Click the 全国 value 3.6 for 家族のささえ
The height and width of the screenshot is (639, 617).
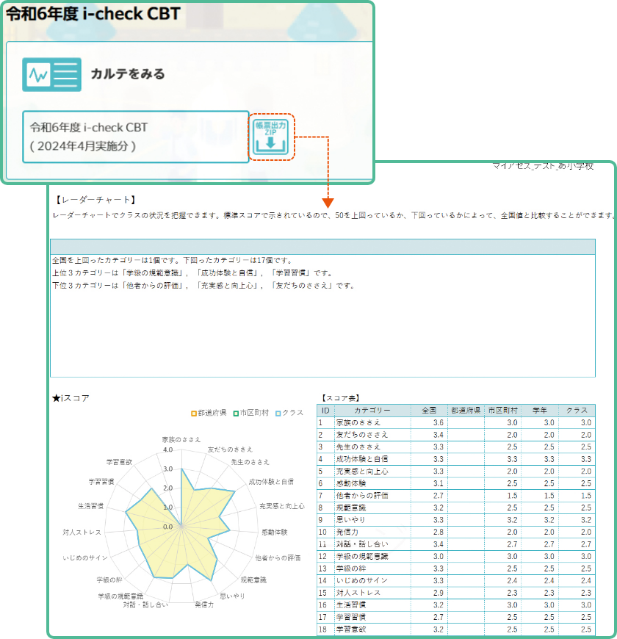(x=439, y=422)
